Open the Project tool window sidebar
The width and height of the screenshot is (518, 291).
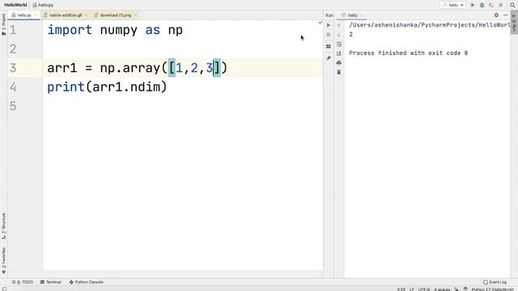click(x=3, y=24)
